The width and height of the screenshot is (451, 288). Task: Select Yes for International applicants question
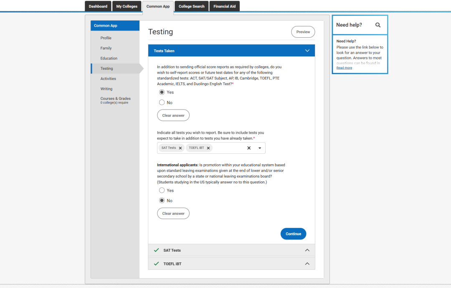[x=162, y=190]
